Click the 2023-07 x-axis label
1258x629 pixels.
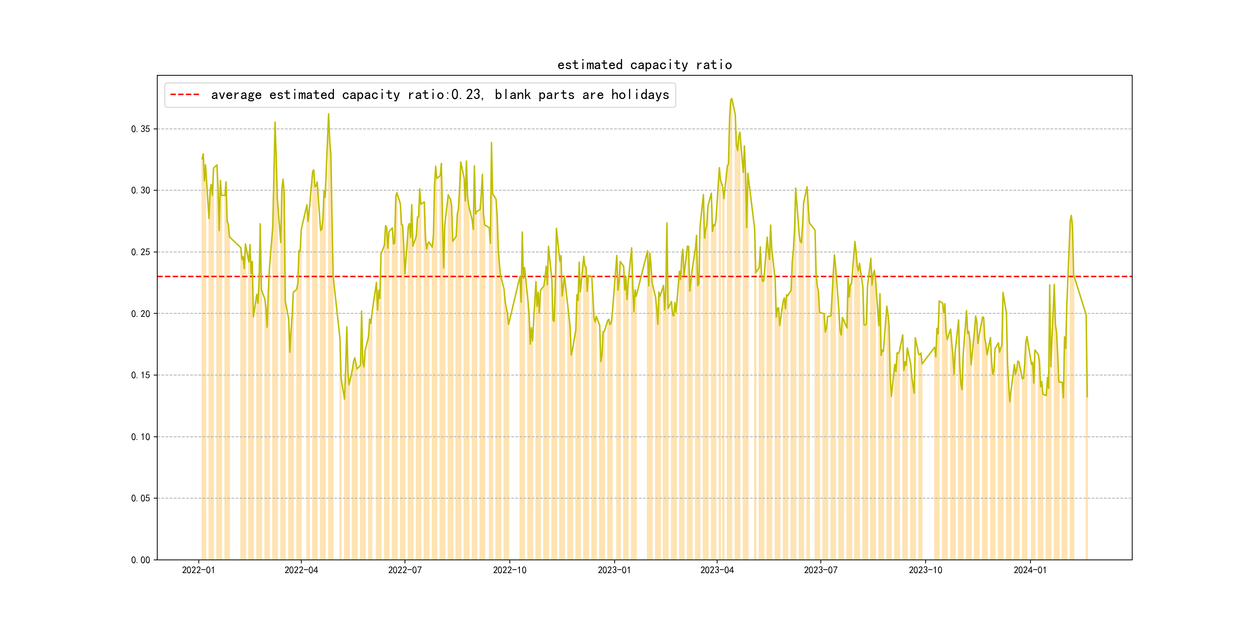(x=820, y=570)
